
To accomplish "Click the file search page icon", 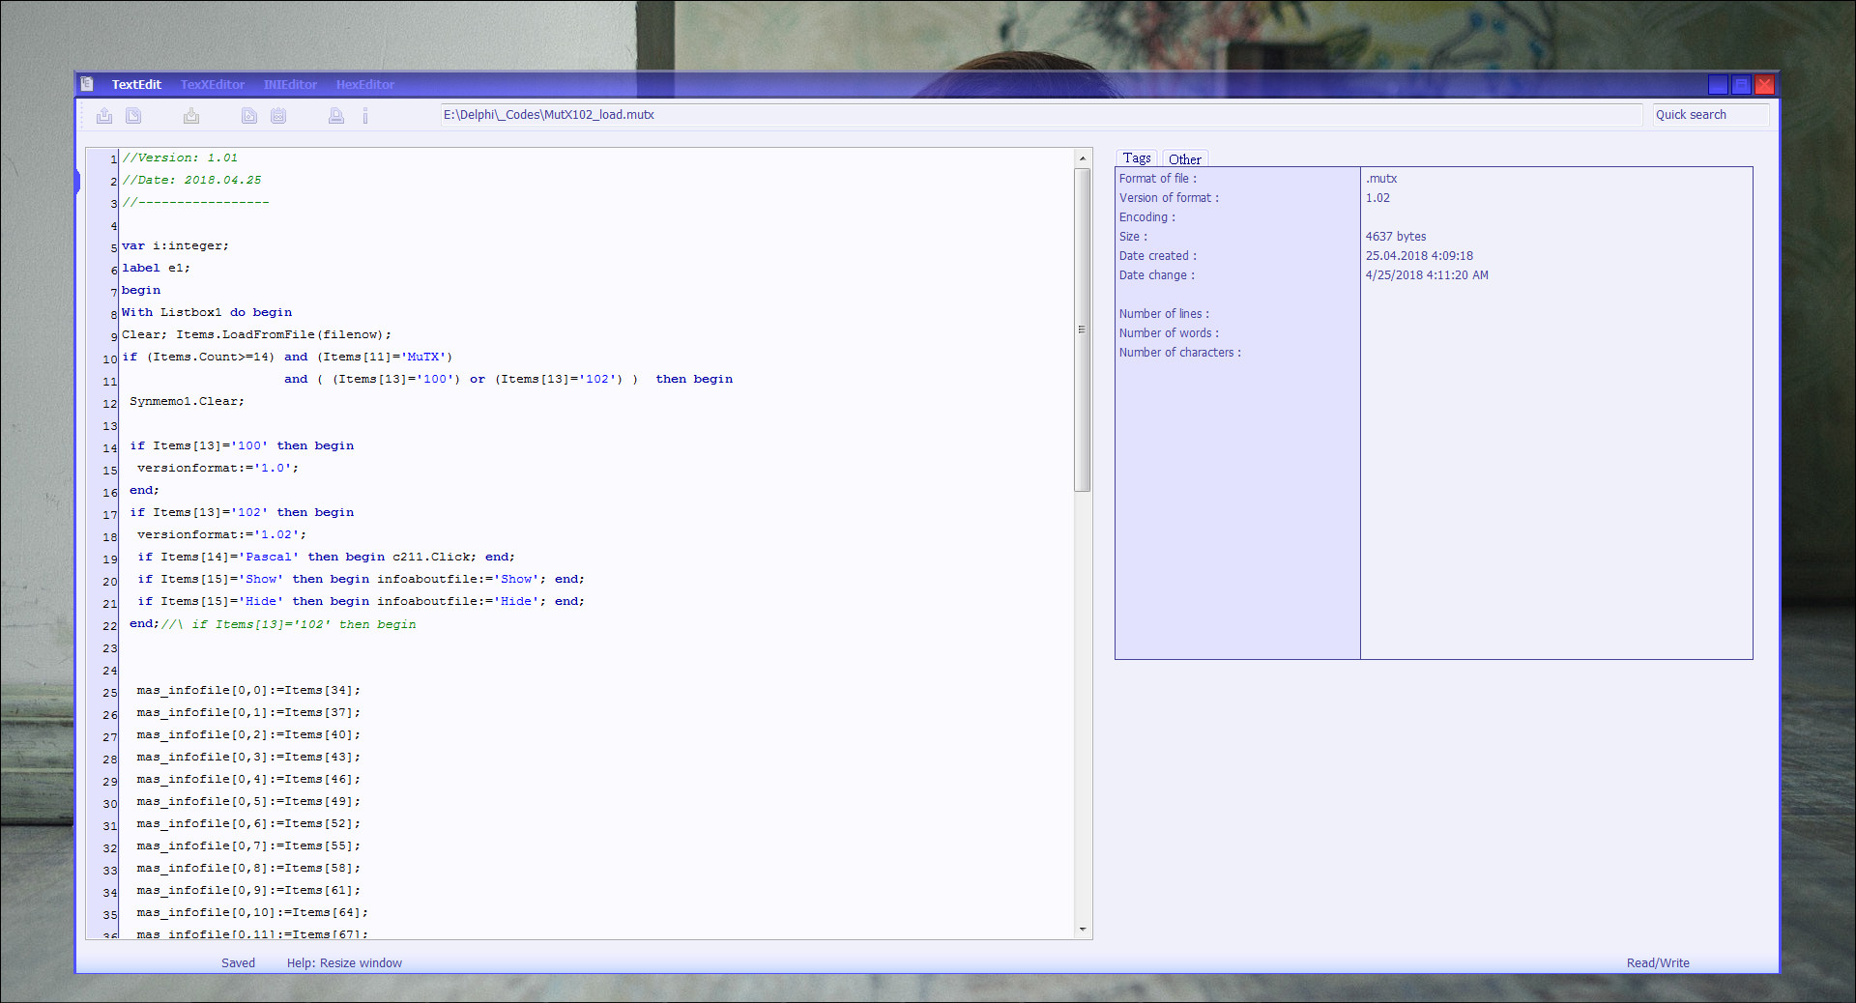I will coord(249,116).
